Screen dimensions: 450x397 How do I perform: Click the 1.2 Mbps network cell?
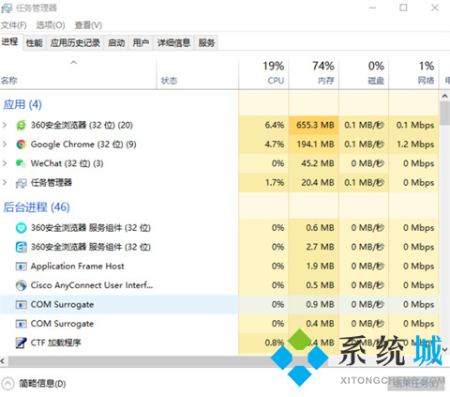pos(414,145)
